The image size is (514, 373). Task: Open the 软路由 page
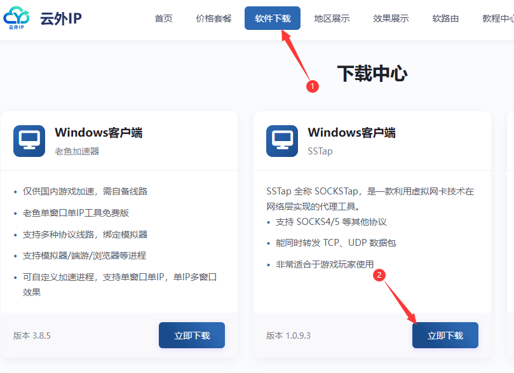coord(445,18)
